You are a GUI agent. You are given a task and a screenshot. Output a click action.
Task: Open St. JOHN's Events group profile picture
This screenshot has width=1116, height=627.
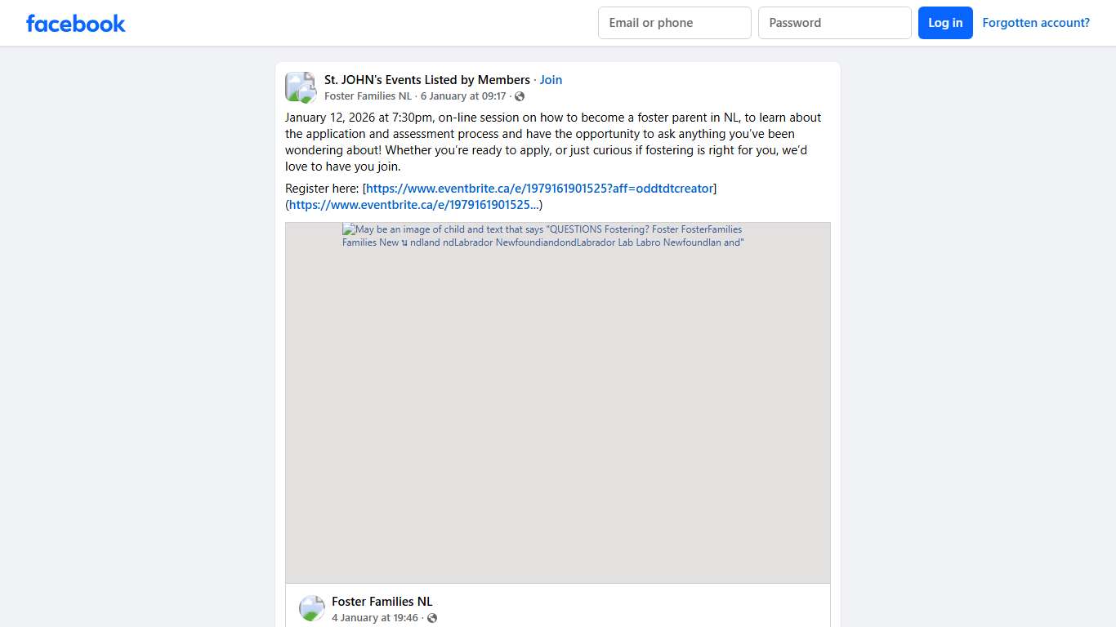point(300,87)
